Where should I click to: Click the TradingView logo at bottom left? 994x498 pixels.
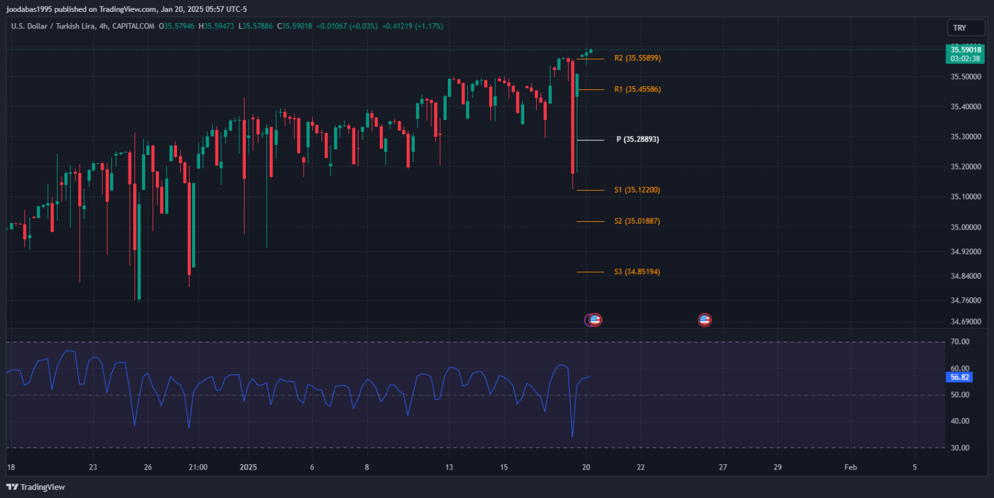point(36,487)
